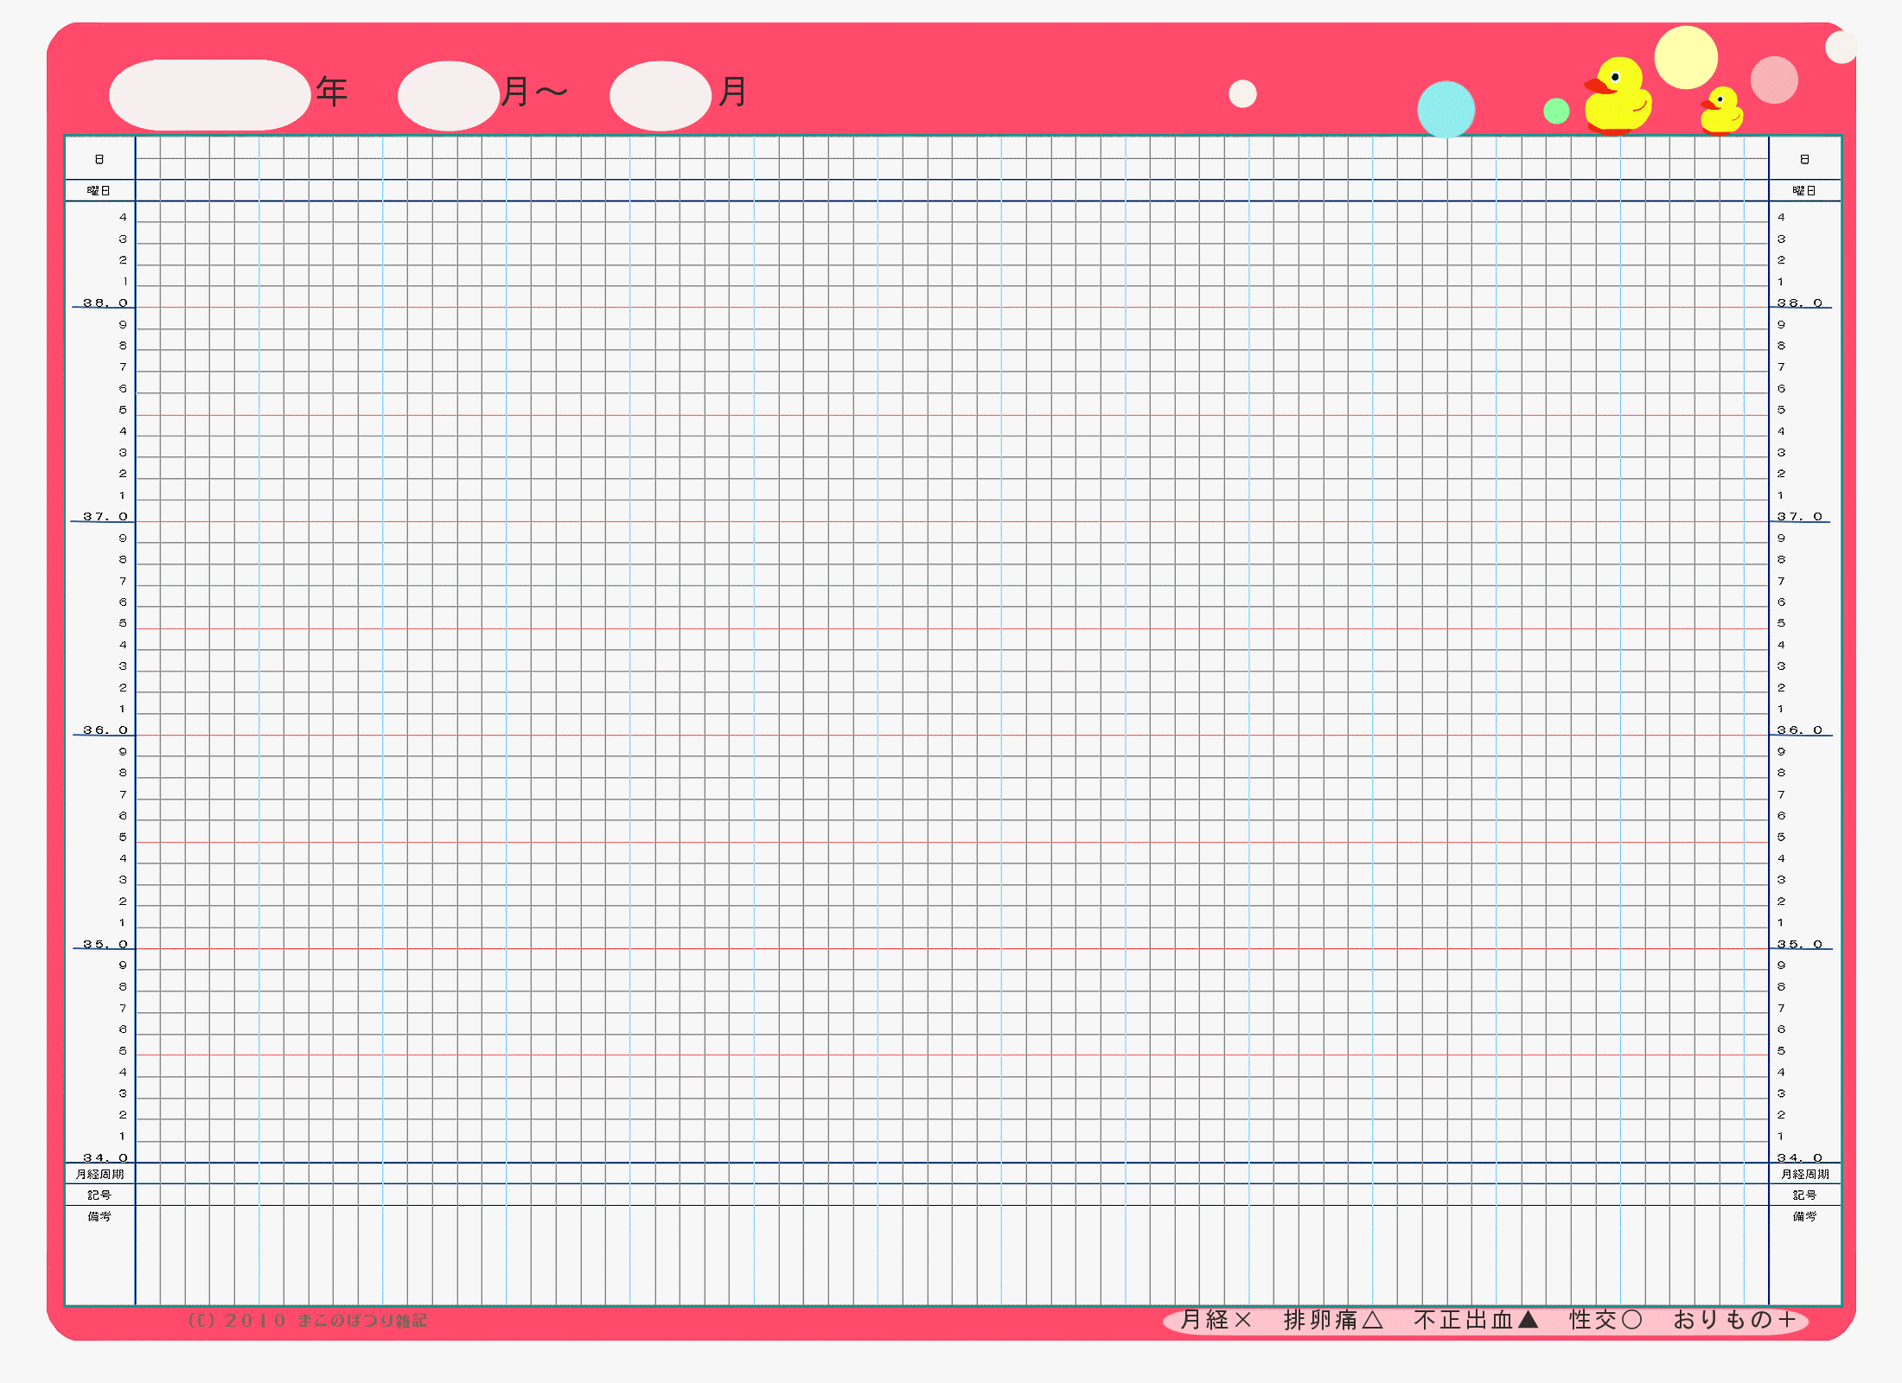Screen dimensions: 1902x1383
Task: Click the left 38.0 temperature label
Action: tap(105, 303)
